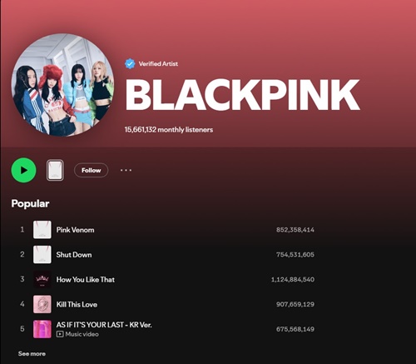
Task: Open the three-dot more options menu
Action: [126, 170]
